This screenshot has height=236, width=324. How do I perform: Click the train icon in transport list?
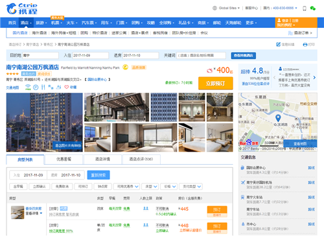click(243, 197)
